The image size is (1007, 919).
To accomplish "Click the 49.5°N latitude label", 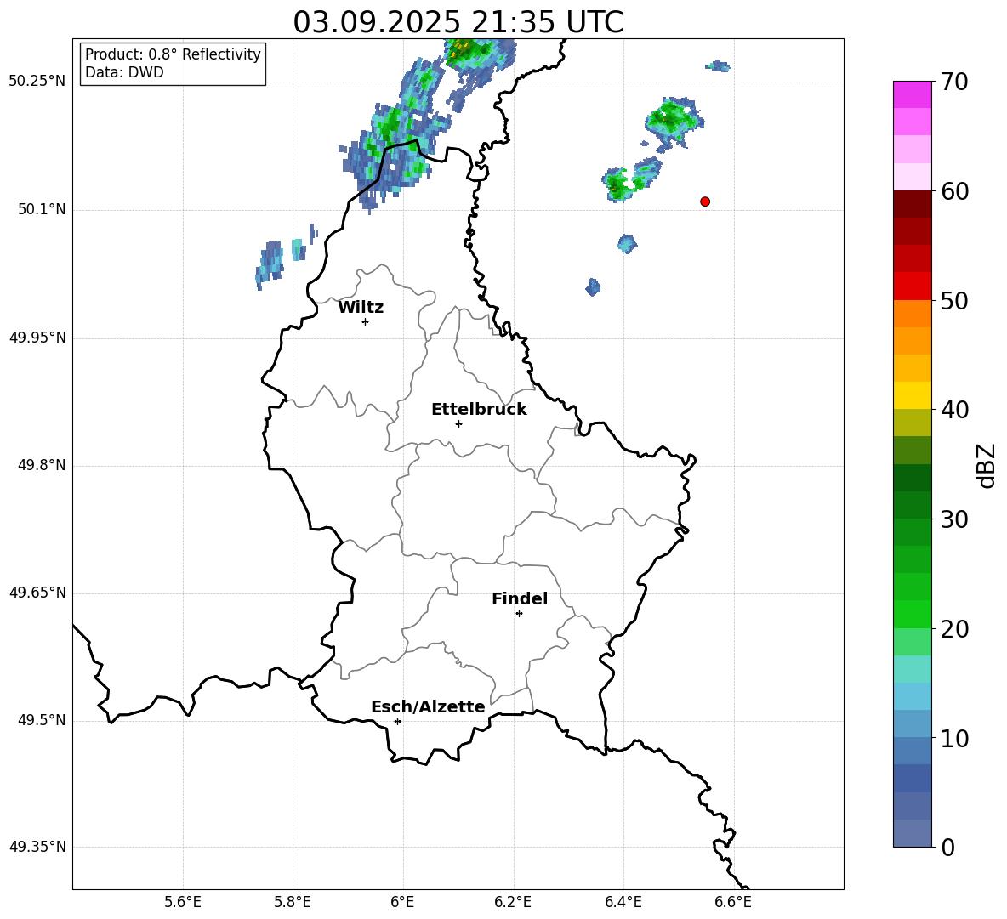I will pyautogui.click(x=42, y=720).
